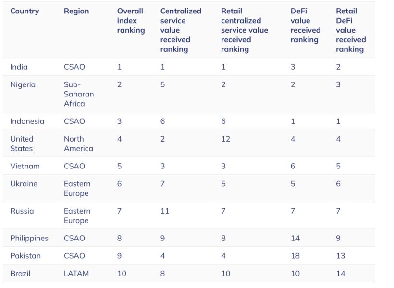
Task: Click the Country column header
Action: (25, 11)
